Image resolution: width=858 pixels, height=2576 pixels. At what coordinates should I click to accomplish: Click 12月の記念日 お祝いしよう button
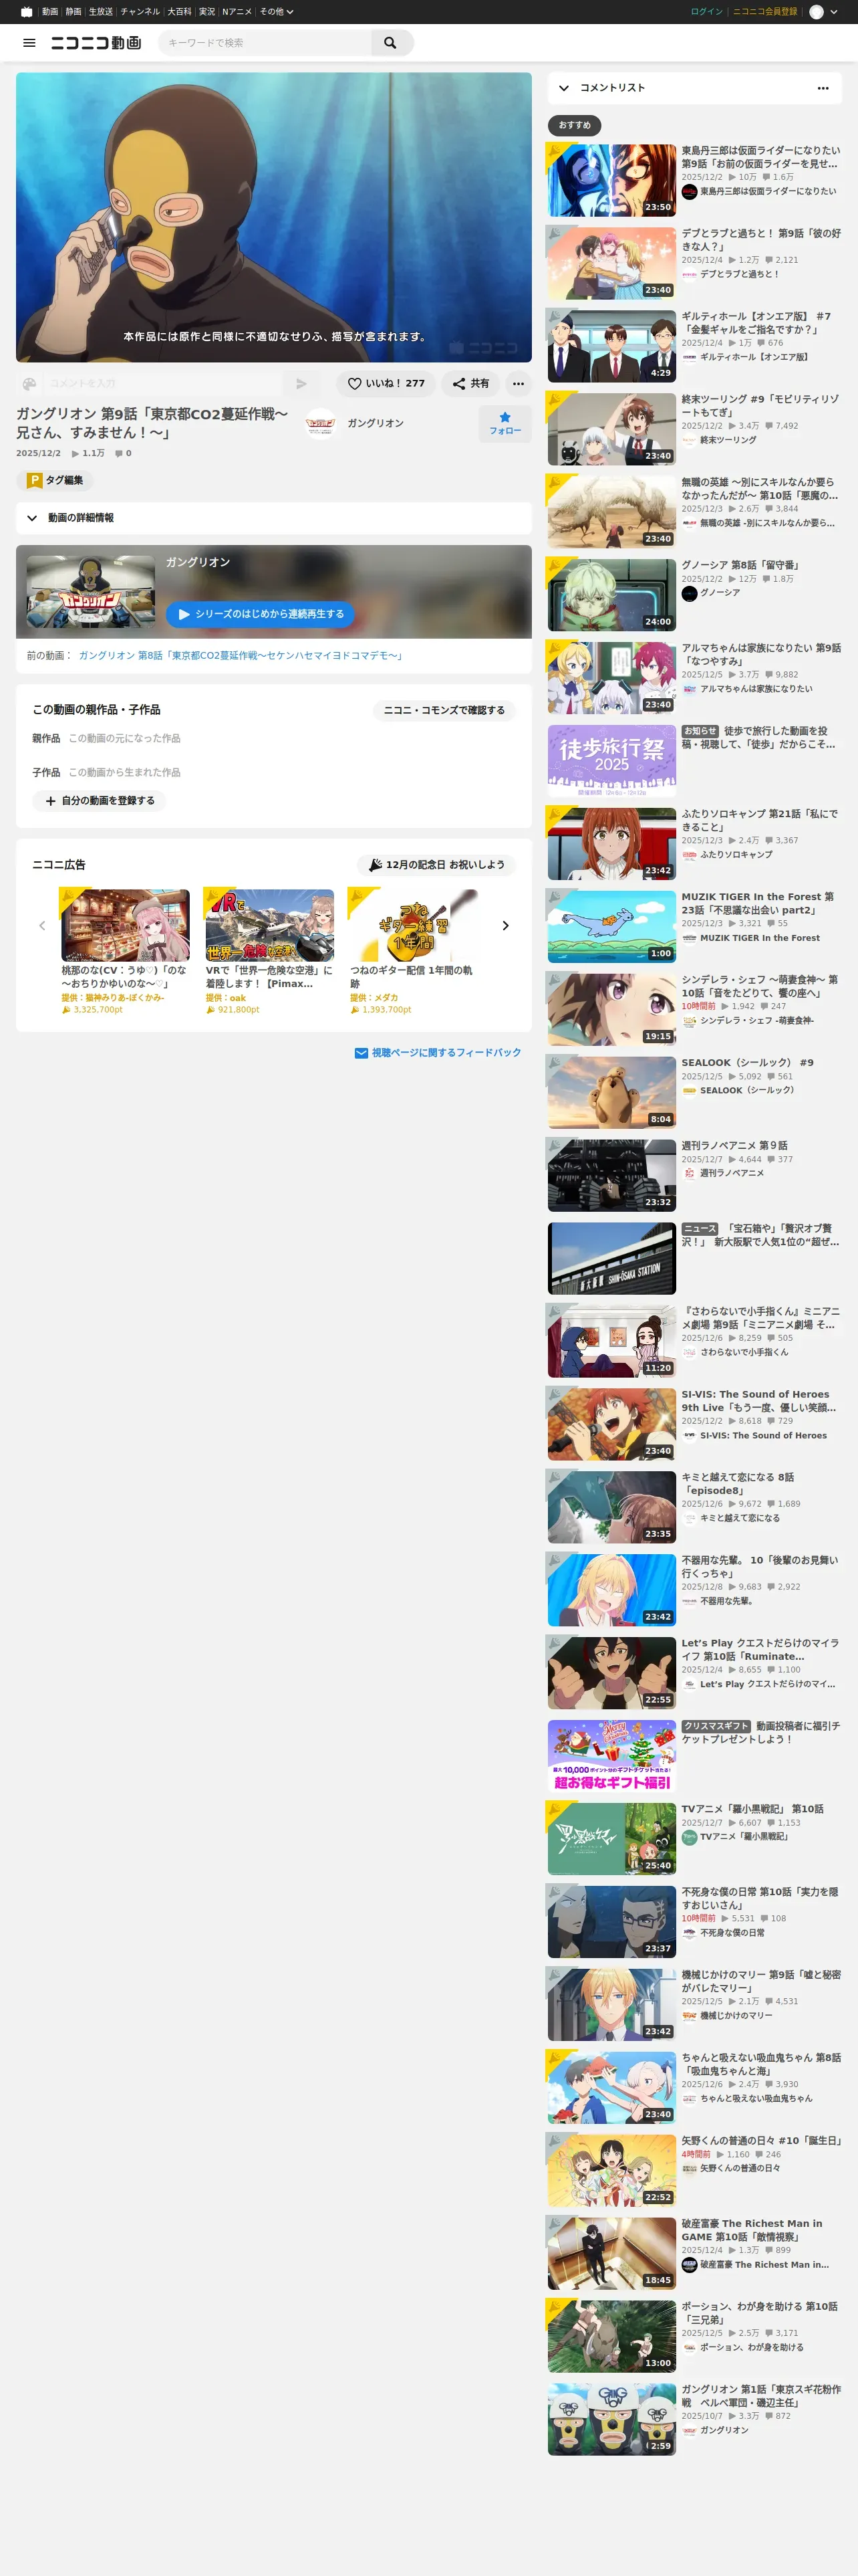(436, 865)
